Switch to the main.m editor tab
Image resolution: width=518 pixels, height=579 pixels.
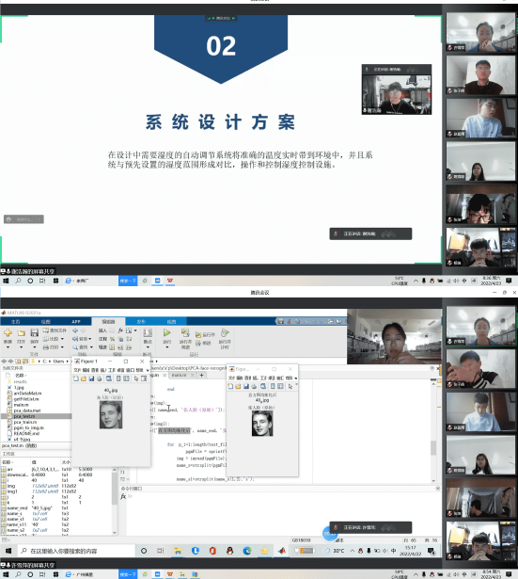point(179,375)
